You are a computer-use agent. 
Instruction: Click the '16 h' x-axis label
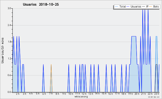110,94
